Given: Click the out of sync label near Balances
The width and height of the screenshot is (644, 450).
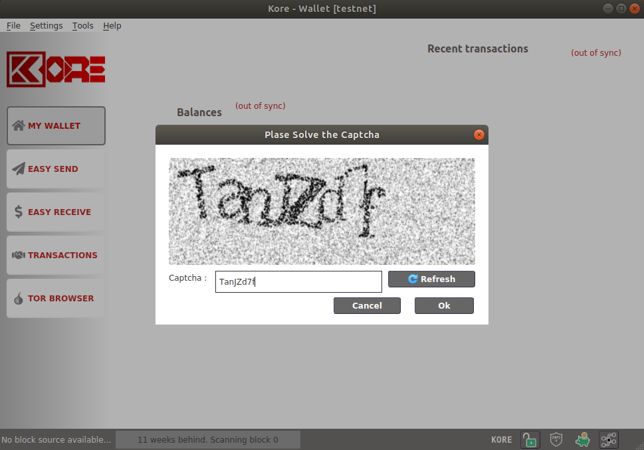Looking at the screenshot, I should [x=260, y=106].
